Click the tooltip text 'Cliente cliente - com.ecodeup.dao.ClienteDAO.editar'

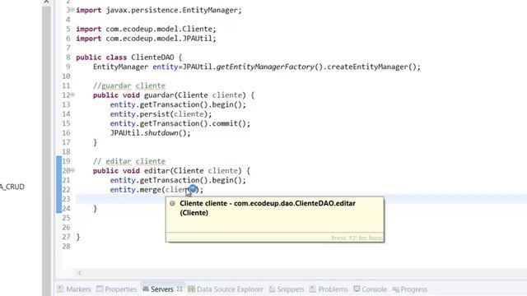pos(268,203)
